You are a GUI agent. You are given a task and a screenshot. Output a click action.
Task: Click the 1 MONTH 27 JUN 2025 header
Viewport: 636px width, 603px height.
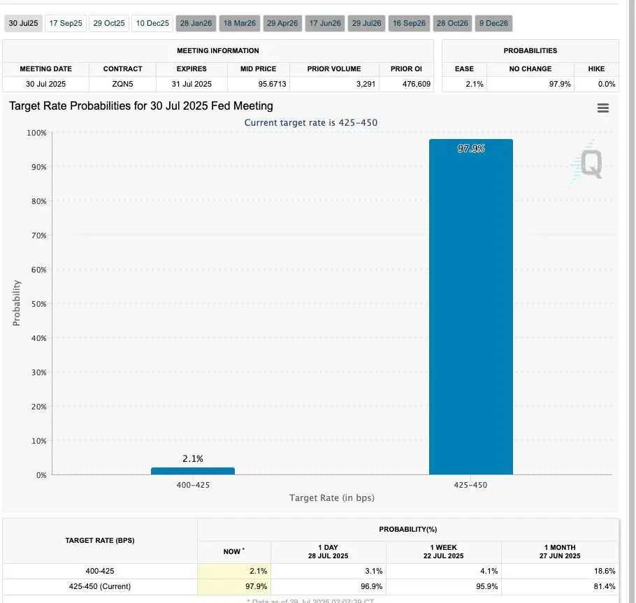coord(560,551)
